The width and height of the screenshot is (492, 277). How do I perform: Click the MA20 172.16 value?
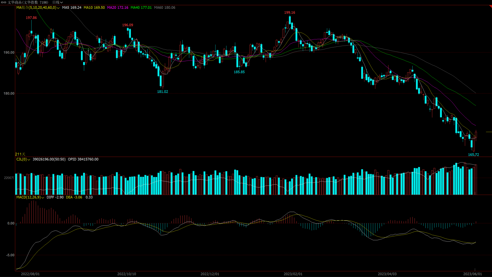pyautogui.click(x=118, y=7)
